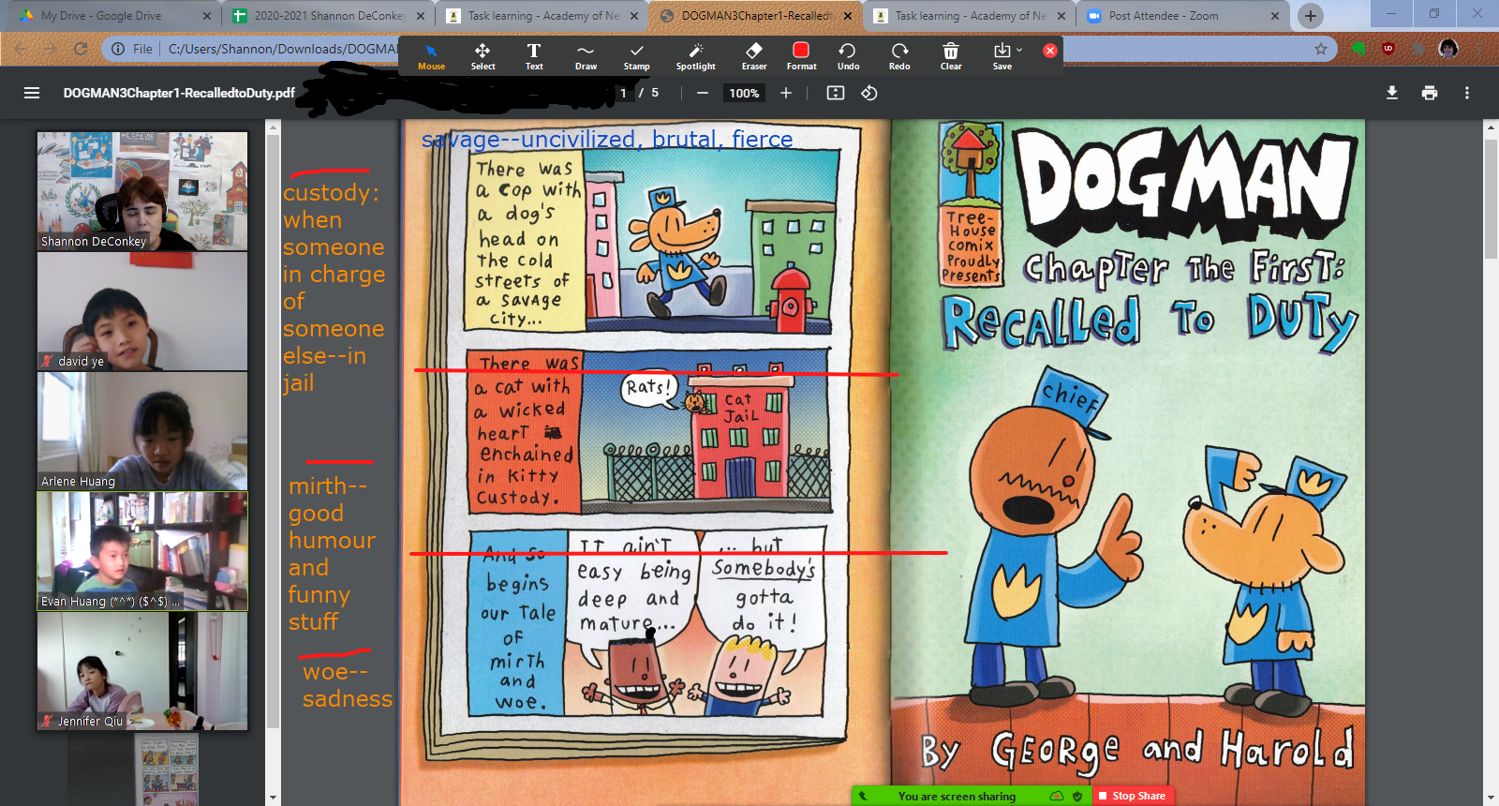Screen dimensions: 1499x806
Task: Bookmark this page with the star
Action: click(1321, 49)
